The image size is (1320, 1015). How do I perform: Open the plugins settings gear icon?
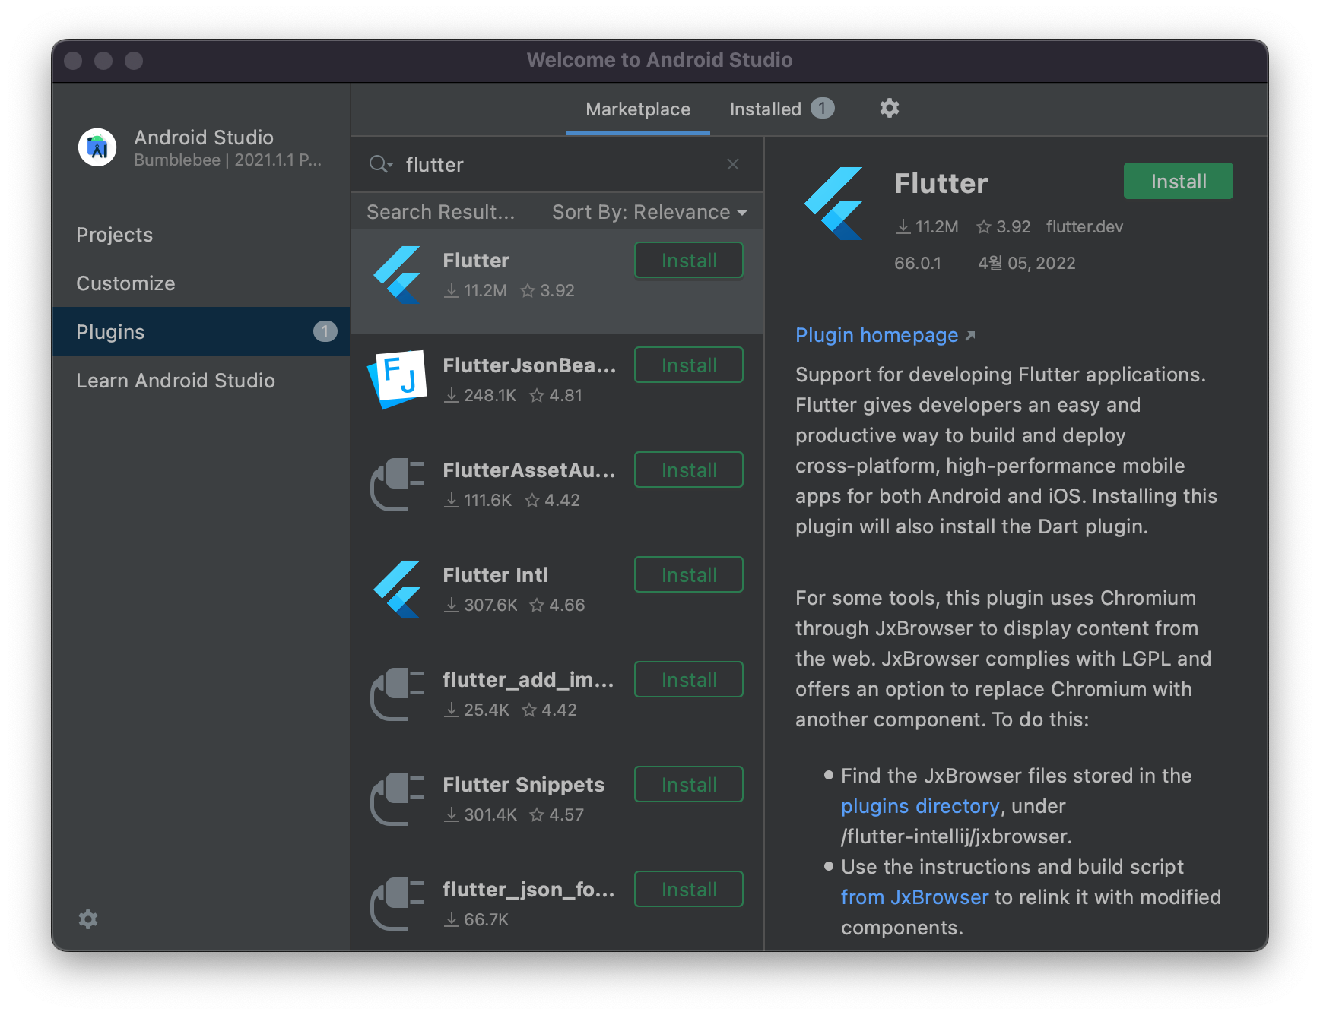[889, 109]
